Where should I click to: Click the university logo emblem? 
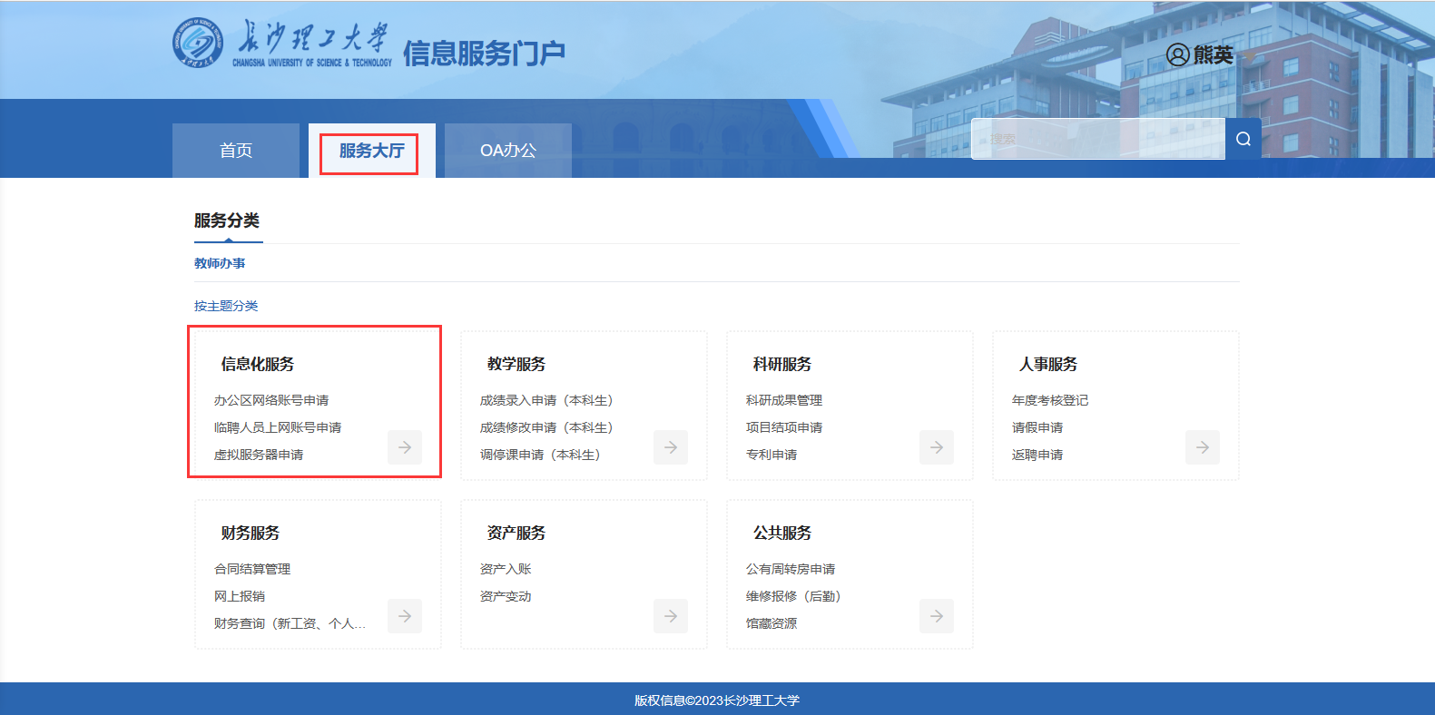[198, 43]
